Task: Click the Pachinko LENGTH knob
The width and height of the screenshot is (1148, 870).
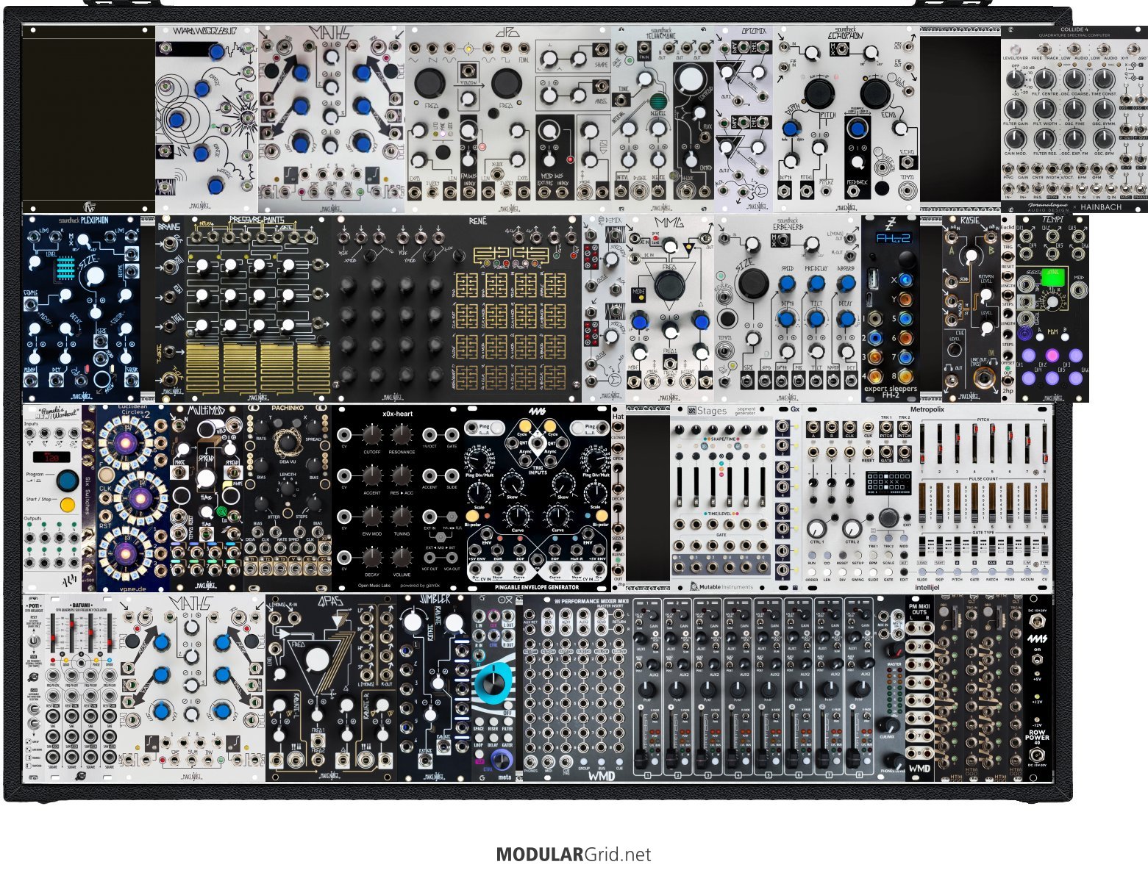Action: click(x=288, y=489)
